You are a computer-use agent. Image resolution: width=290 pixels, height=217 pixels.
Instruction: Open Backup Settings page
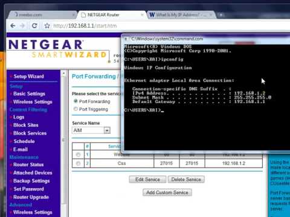pyautogui.click(x=31, y=181)
